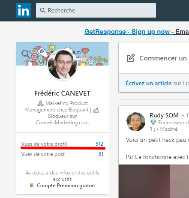Open Frédéric CANEVET's profile photo
189x198 pixels.
(63, 65)
